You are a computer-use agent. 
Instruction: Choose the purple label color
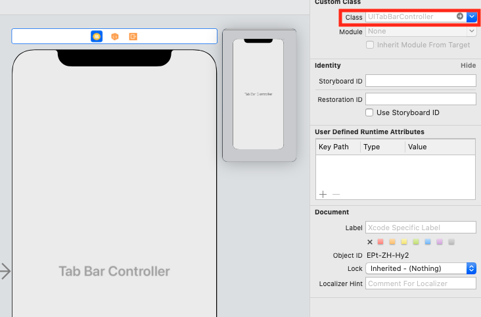pyautogui.click(x=440, y=242)
